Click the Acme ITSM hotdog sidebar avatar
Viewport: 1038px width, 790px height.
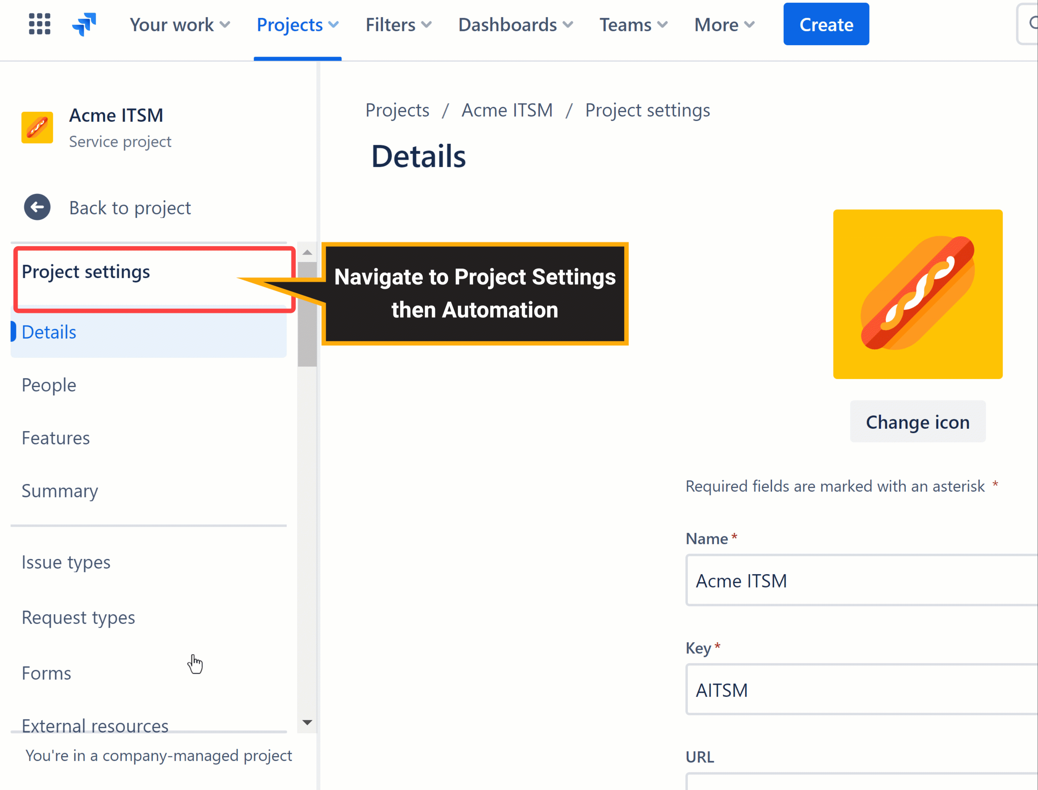[x=37, y=127]
